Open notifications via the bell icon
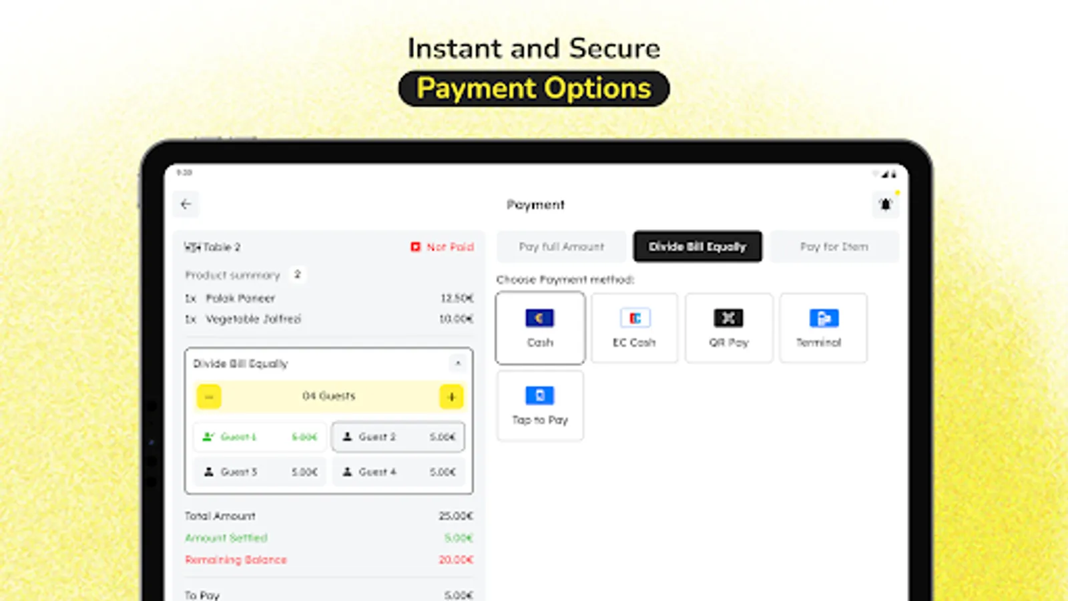 [x=886, y=204]
